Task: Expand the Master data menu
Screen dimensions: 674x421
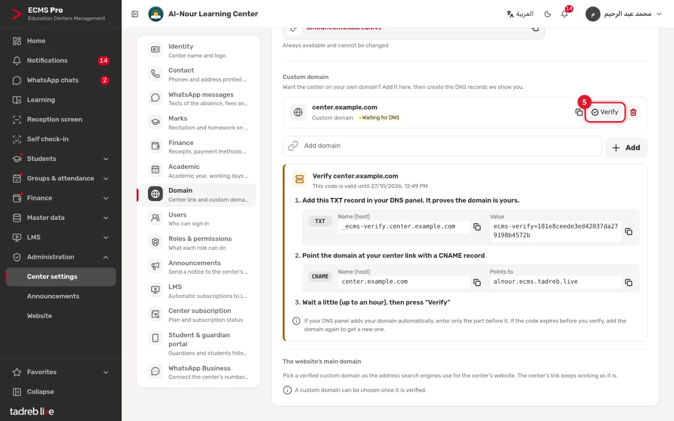Action: pos(61,218)
